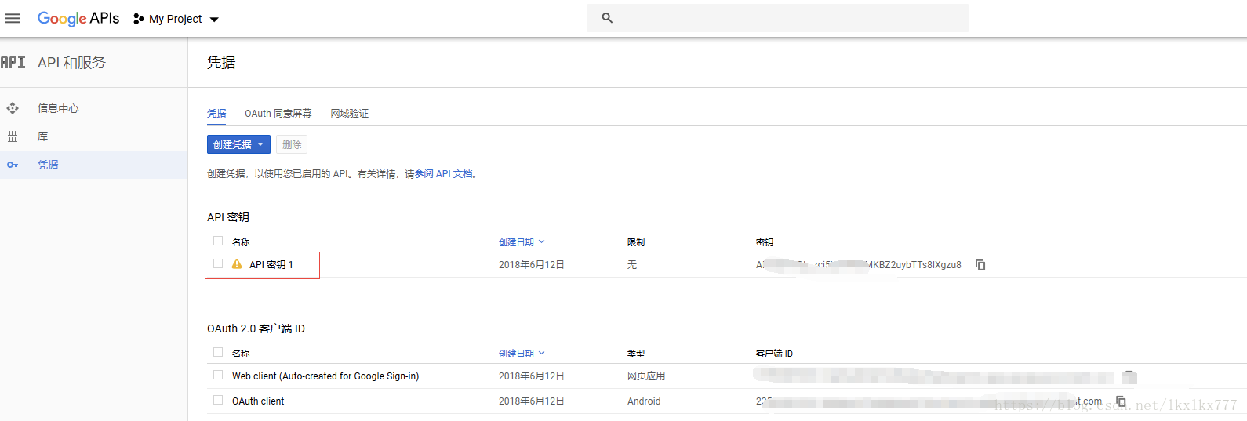Open 信息中心 in the sidebar
Image resolution: width=1247 pixels, height=421 pixels.
(x=58, y=108)
